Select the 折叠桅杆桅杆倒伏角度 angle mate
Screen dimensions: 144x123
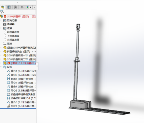(23, 94)
